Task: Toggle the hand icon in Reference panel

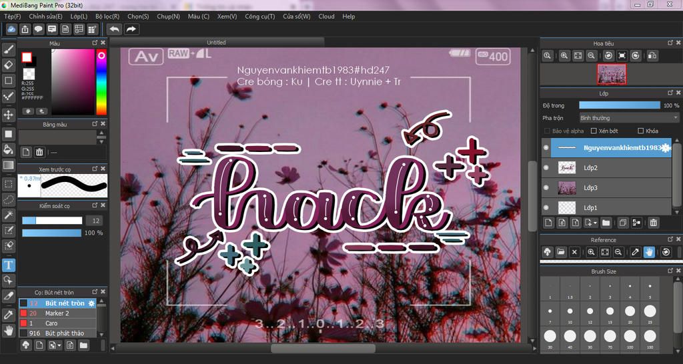Action: pyautogui.click(x=649, y=251)
